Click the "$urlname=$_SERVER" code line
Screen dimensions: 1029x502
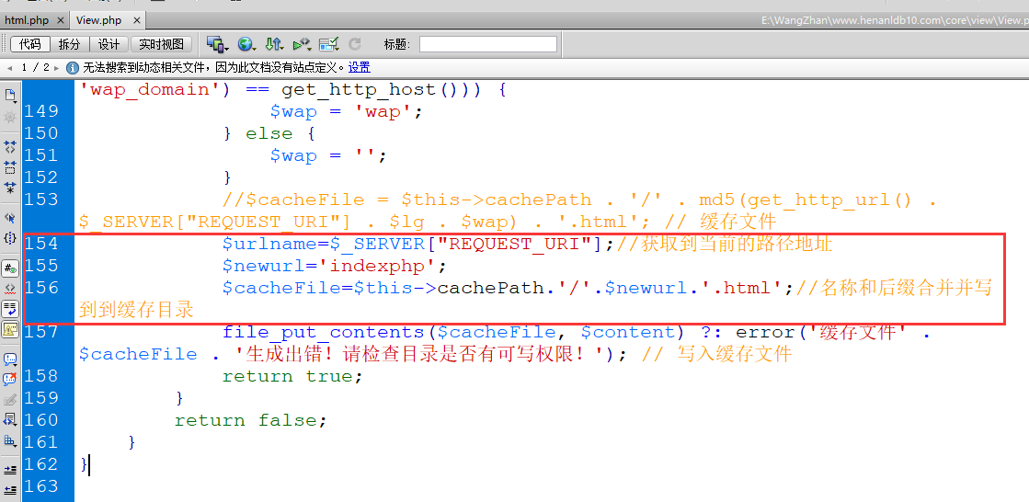pos(419,245)
